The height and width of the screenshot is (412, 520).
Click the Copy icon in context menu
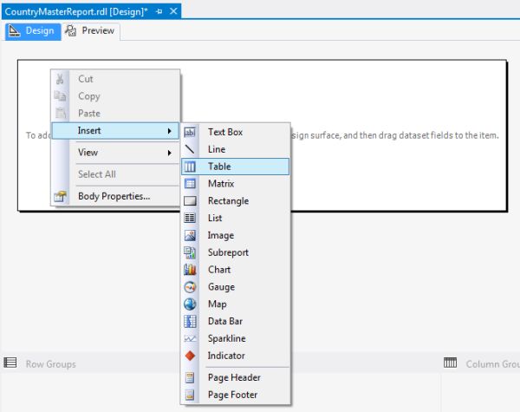(60, 96)
